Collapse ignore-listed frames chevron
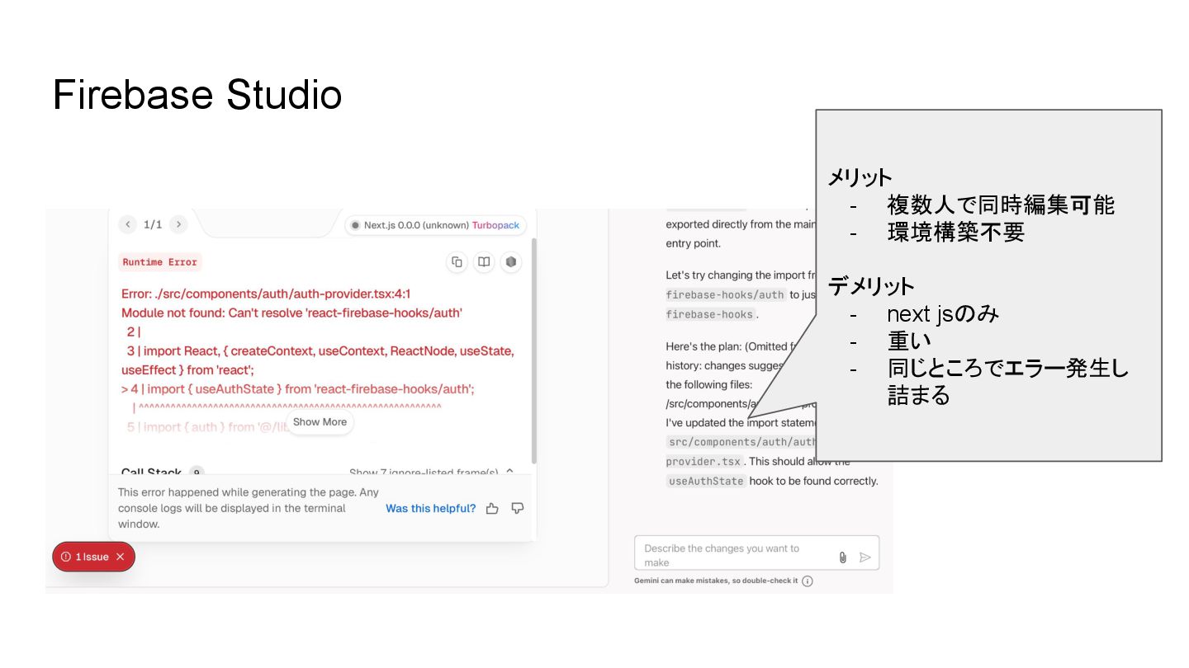1189x668 pixels. [x=509, y=472]
